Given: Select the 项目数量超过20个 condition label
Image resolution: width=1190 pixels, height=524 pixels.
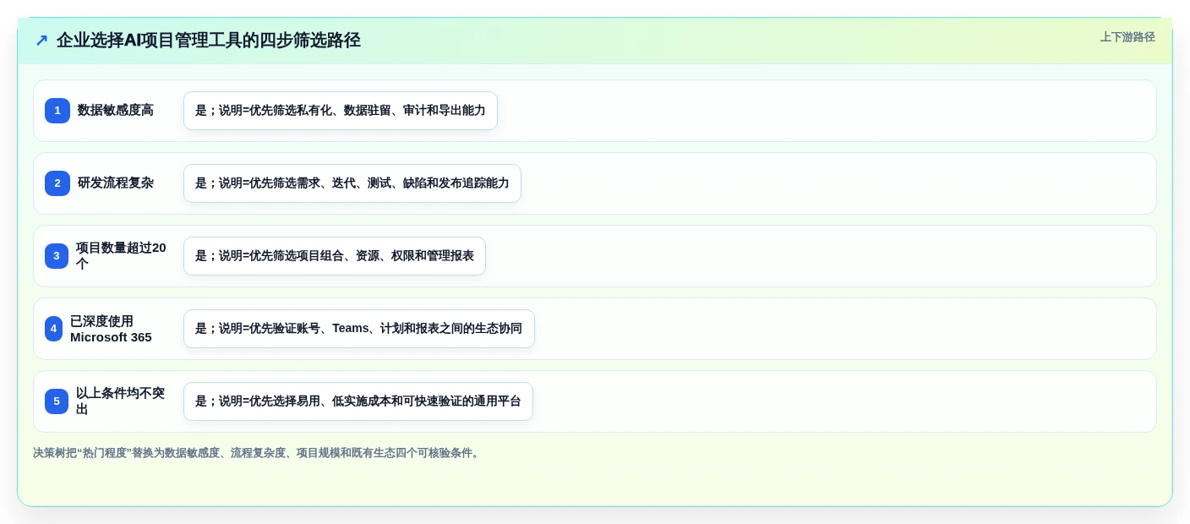Looking at the screenshot, I should coord(121,255).
